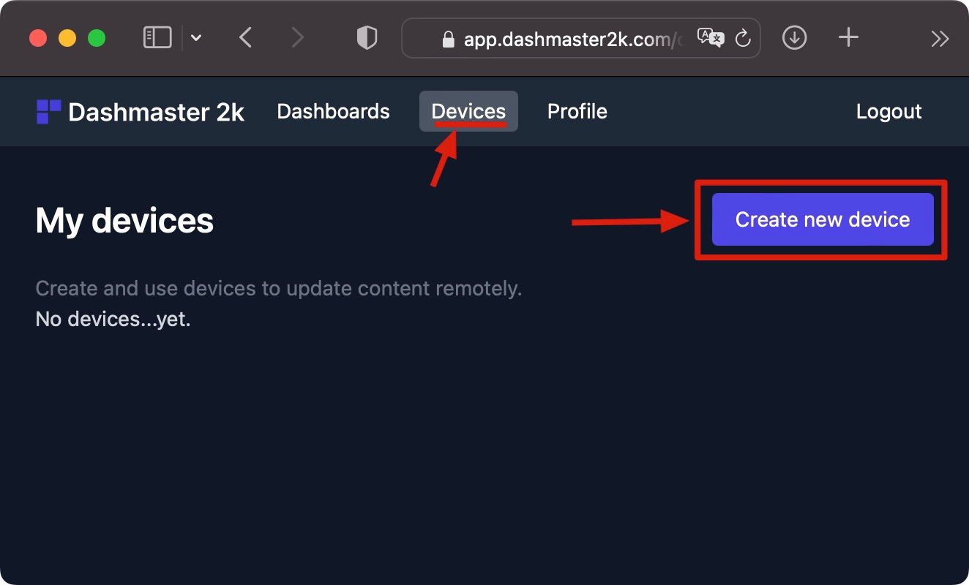The width and height of the screenshot is (969, 585).
Task: Log out of Dashmaster 2k
Action: pyautogui.click(x=888, y=111)
